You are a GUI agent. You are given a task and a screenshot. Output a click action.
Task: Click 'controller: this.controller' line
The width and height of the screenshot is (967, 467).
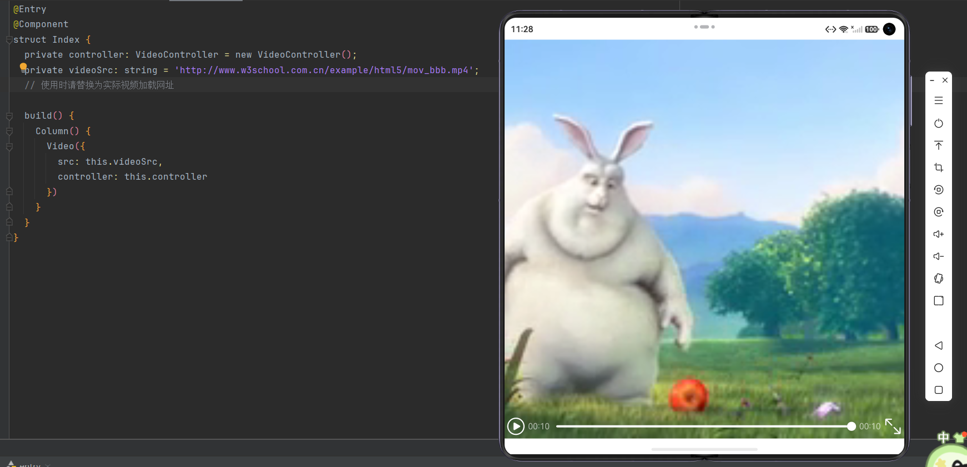(x=133, y=177)
